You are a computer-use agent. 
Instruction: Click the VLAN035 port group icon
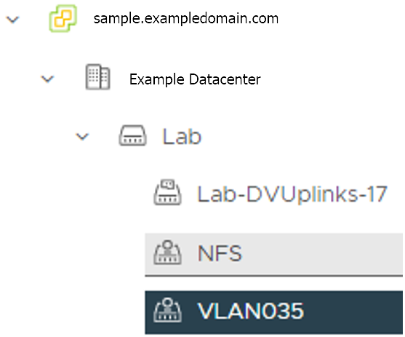pos(168,310)
